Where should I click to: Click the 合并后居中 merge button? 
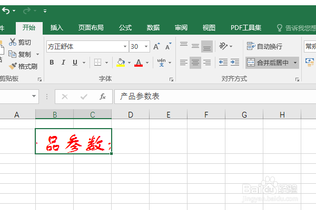[268, 62]
